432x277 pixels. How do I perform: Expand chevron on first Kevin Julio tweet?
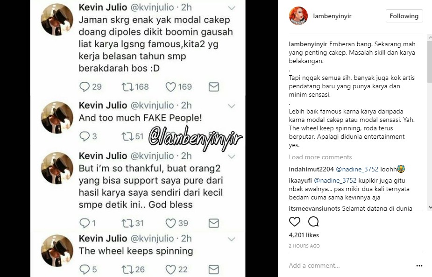232,8
